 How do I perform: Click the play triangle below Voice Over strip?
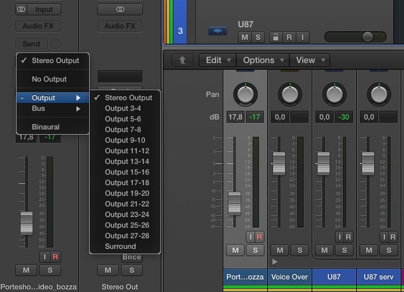pyautogui.click(x=274, y=262)
